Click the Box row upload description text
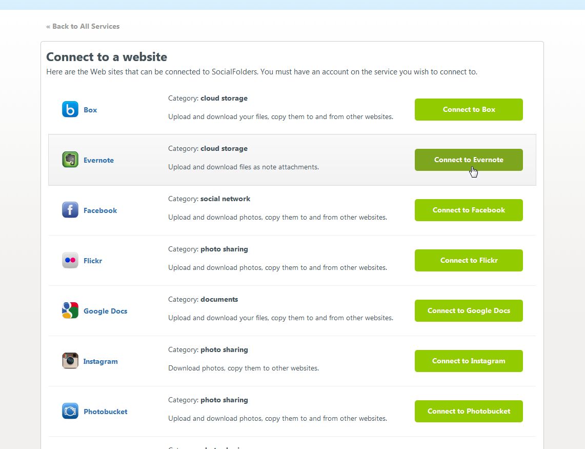This screenshot has width=585, height=449. coord(280,117)
